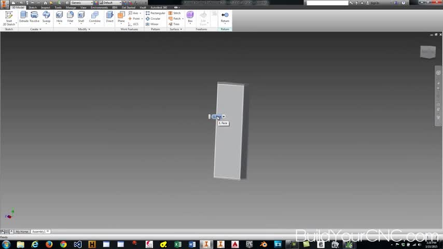
Task: Switch to the Manage tab
Action: click(x=71, y=8)
